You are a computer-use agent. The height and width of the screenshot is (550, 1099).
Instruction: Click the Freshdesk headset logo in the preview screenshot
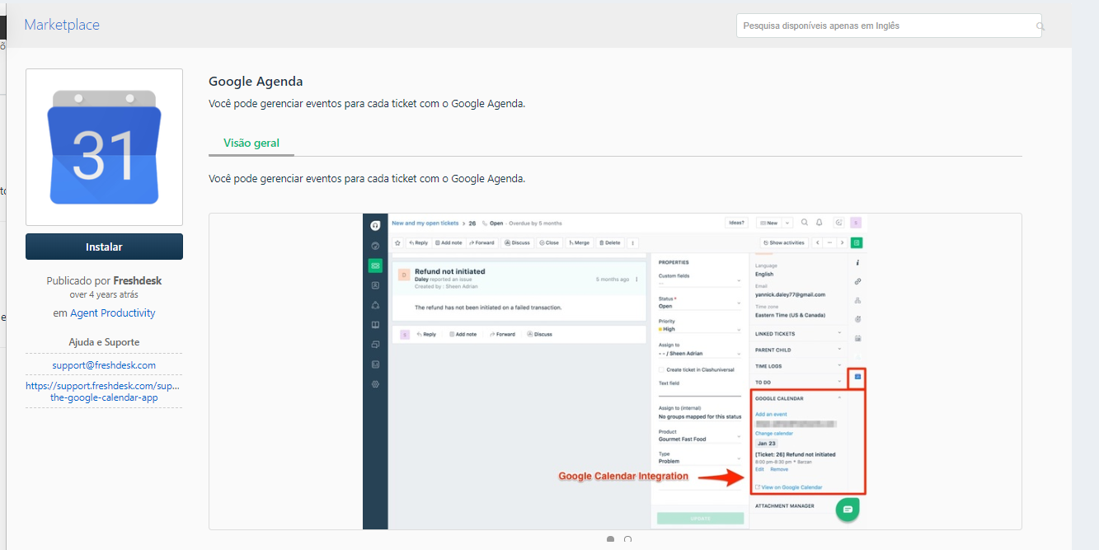pyautogui.click(x=375, y=224)
